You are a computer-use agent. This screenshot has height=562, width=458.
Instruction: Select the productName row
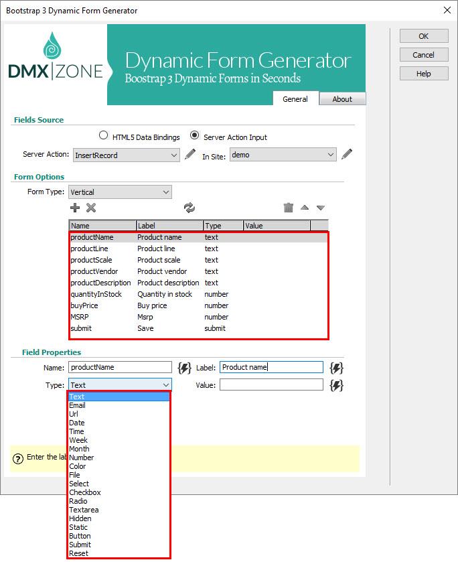[x=199, y=237]
